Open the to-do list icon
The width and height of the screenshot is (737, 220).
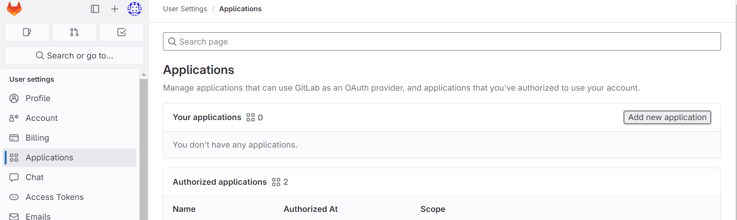tap(121, 32)
